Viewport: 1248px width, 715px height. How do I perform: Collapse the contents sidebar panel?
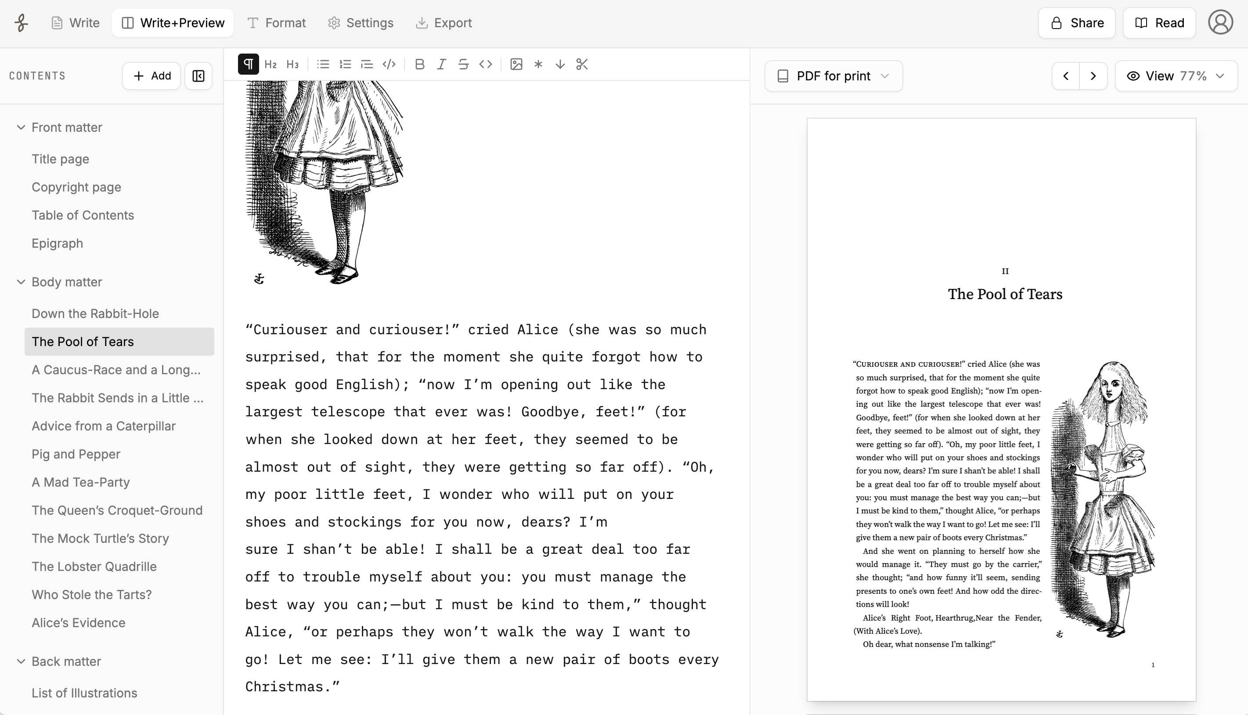pyautogui.click(x=198, y=76)
